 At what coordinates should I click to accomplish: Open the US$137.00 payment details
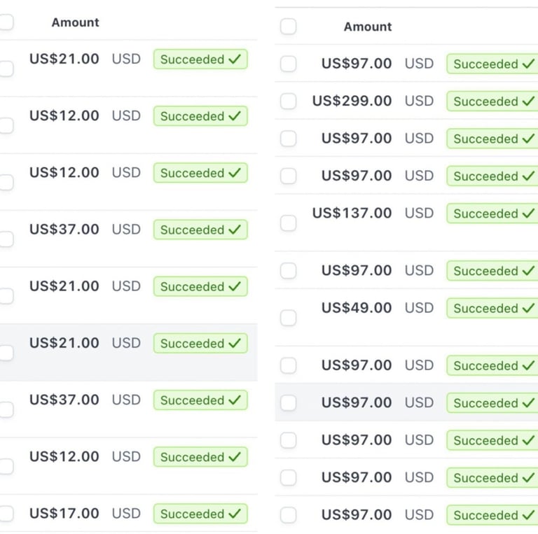(x=352, y=213)
